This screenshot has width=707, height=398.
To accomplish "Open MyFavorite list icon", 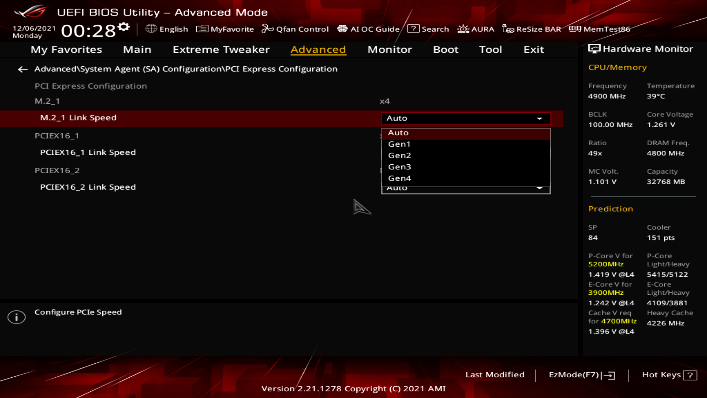I will pos(202,29).
